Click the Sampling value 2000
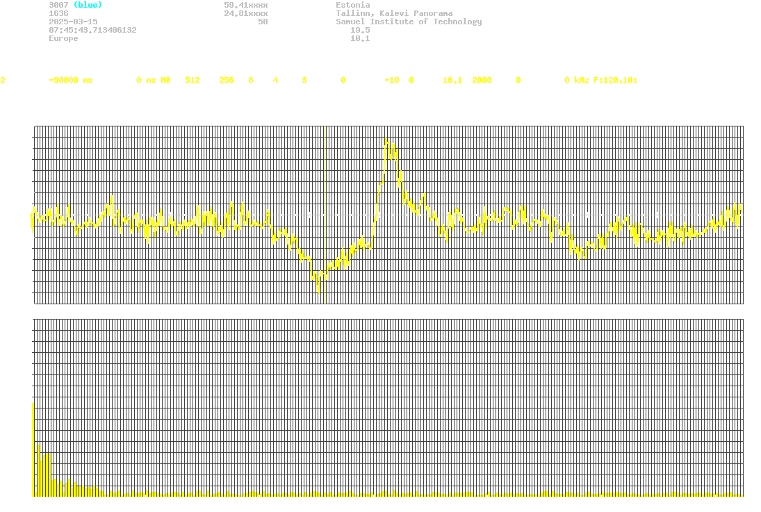The width and height of the screenshot is (761, 512). [x=482, y=80]
